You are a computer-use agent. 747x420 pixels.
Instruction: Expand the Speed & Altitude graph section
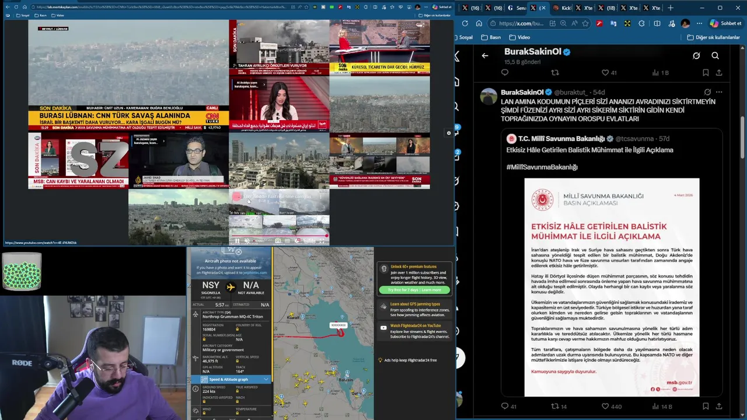click(231, 379)
